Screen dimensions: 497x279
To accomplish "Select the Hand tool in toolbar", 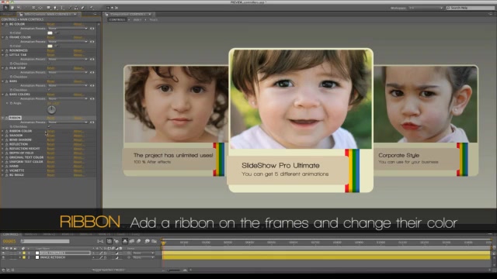I will click(x=12, y=7).
